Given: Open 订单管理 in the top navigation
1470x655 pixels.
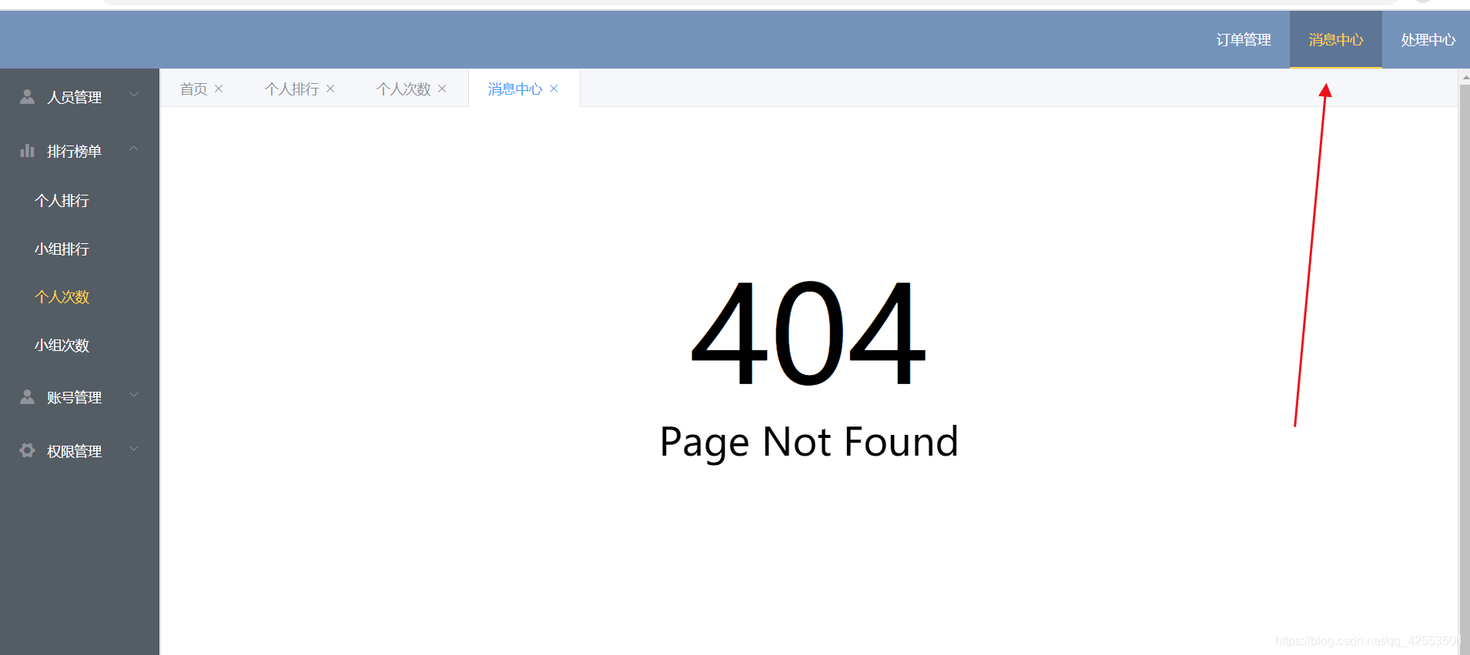Looking at the screenshot, I should (x=1244, y=40).
